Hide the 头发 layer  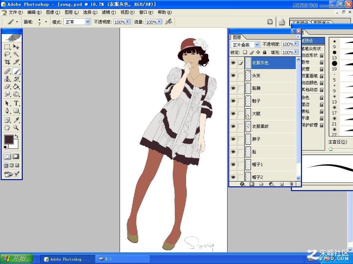pos(233,75)
